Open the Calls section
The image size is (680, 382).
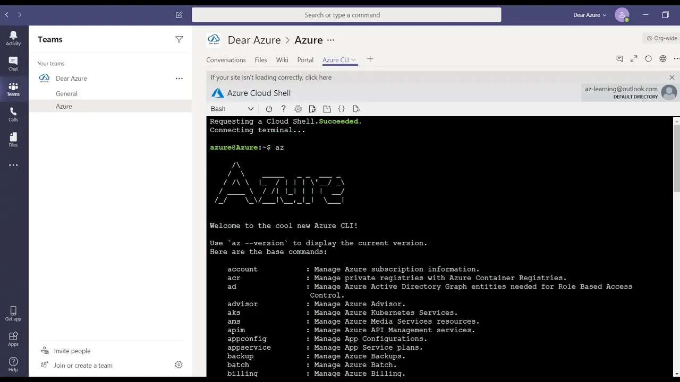tap(13, 115)
